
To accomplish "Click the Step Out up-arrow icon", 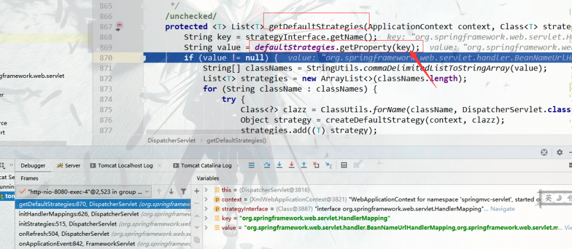I will 304,165.
